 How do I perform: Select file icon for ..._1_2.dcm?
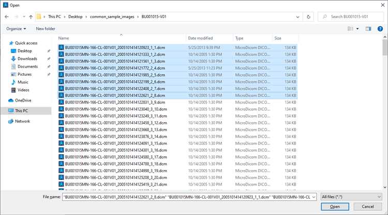tap(61, 55)
